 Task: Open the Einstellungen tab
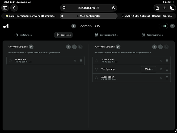coord(23,35)
